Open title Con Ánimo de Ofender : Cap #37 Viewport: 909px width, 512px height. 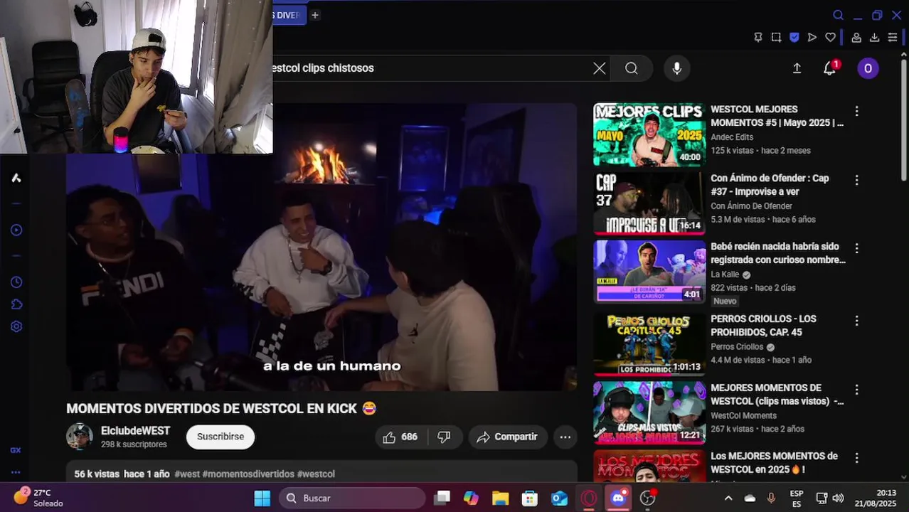pos(770,185)
